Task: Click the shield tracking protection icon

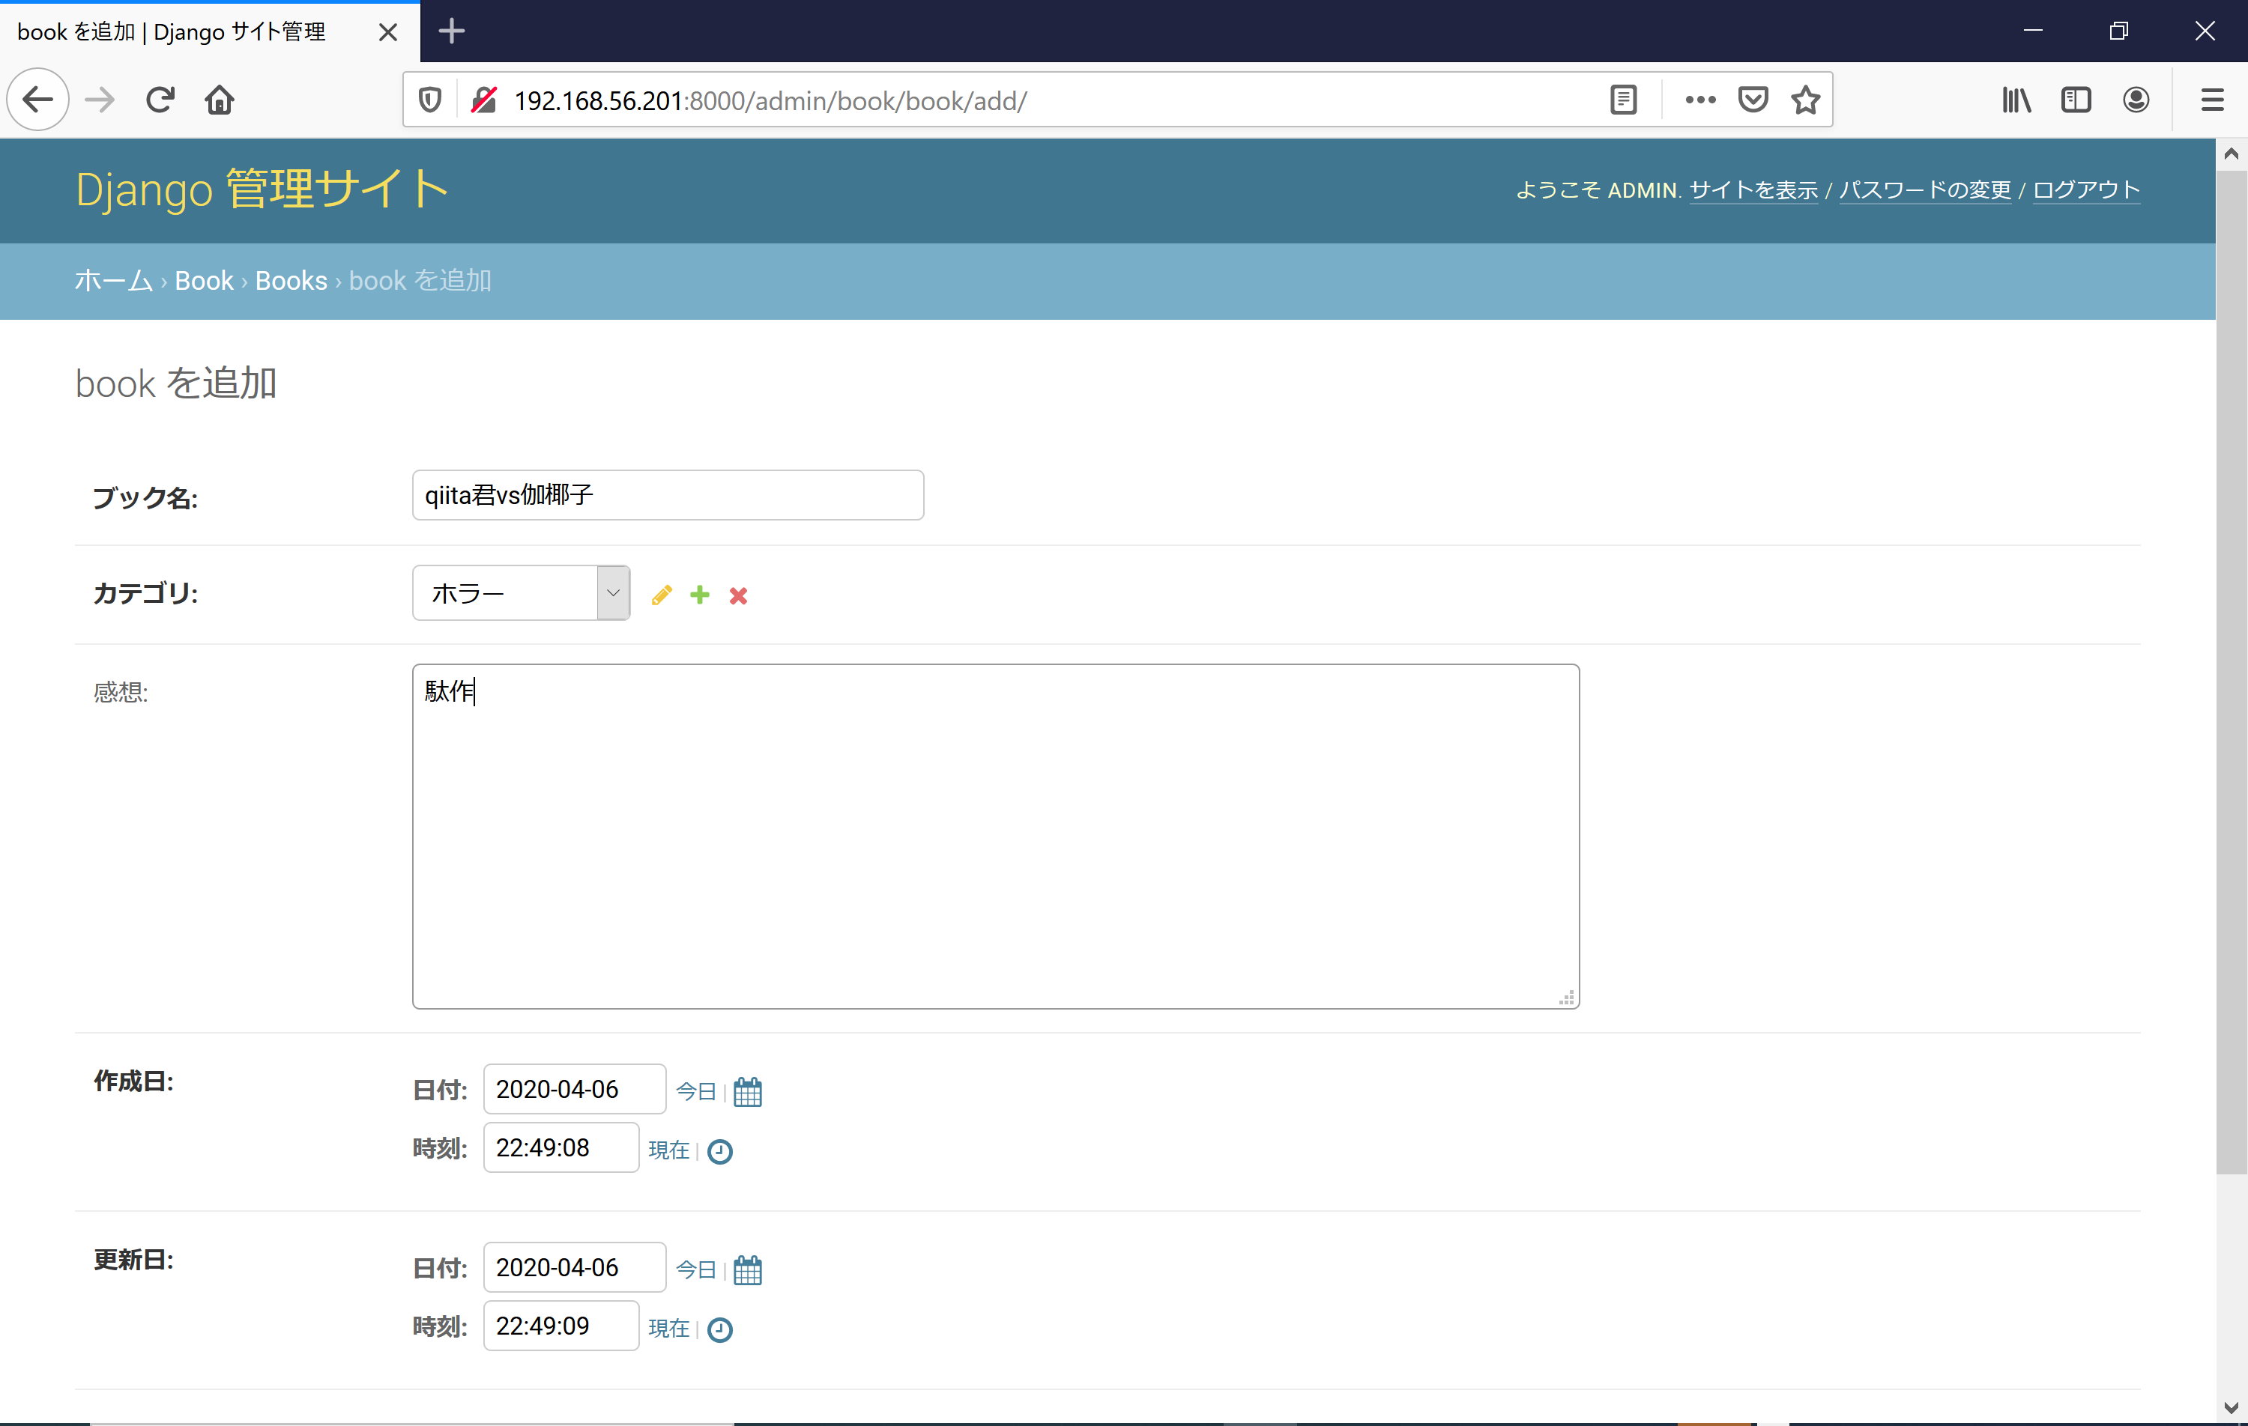Action: [429, 100]
